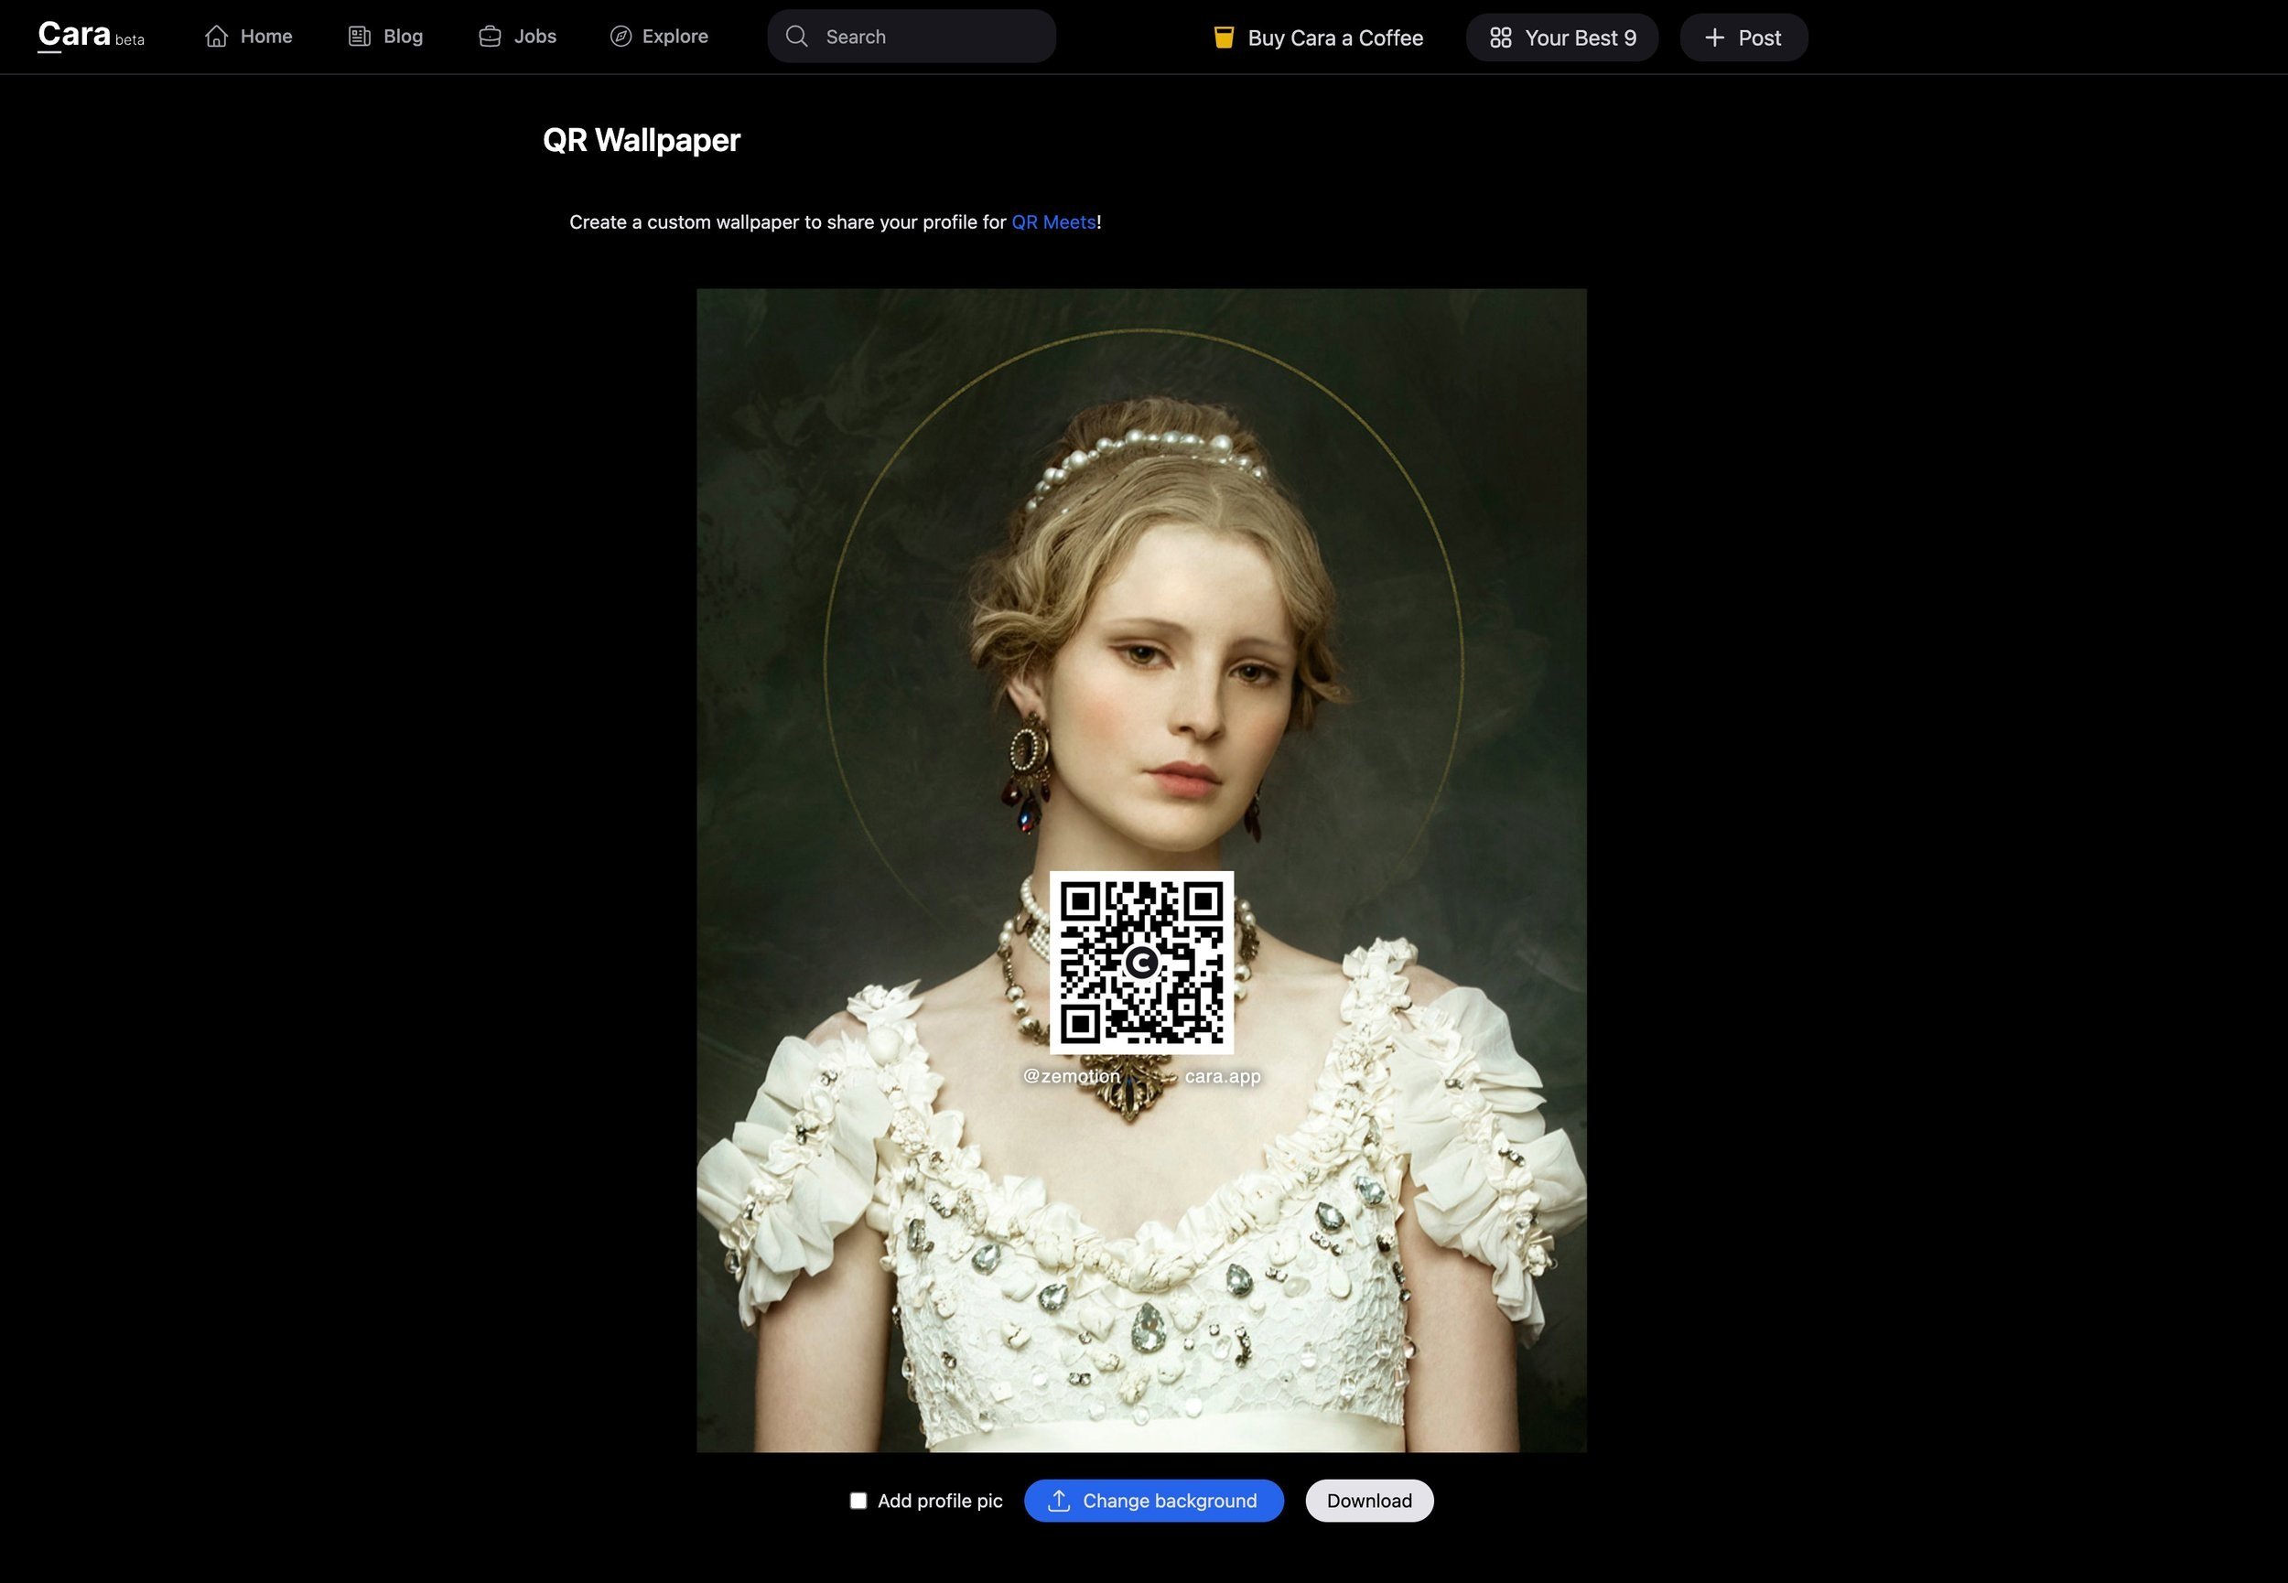Open the Blog section via its icon
Screen dimensions: 2288x1583
tap(358, 36)
